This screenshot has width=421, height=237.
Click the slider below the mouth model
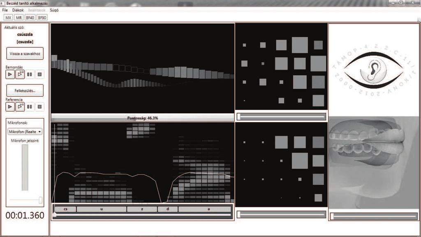(x=374, y=216)
